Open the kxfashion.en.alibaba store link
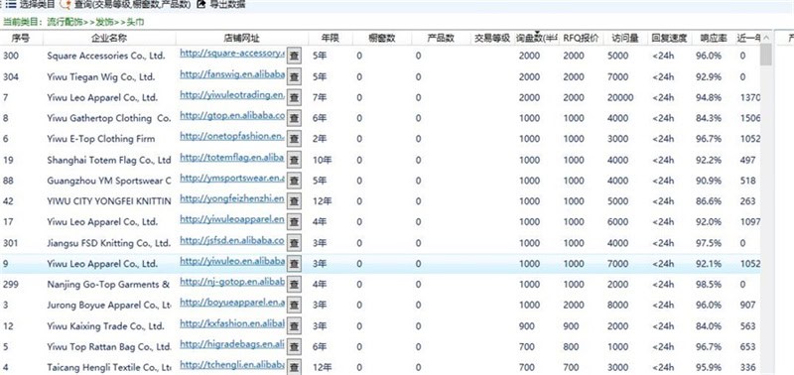Screen dimensions: 794x375 232,323
